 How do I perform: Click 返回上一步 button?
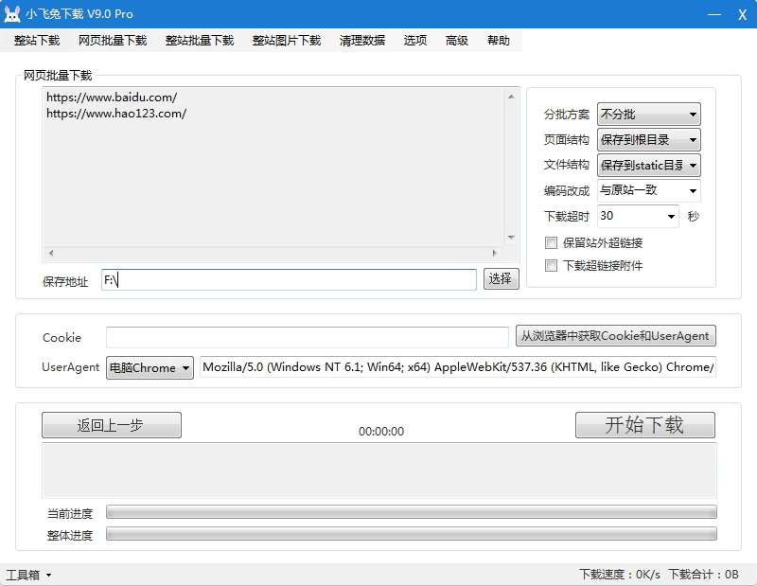111,425
